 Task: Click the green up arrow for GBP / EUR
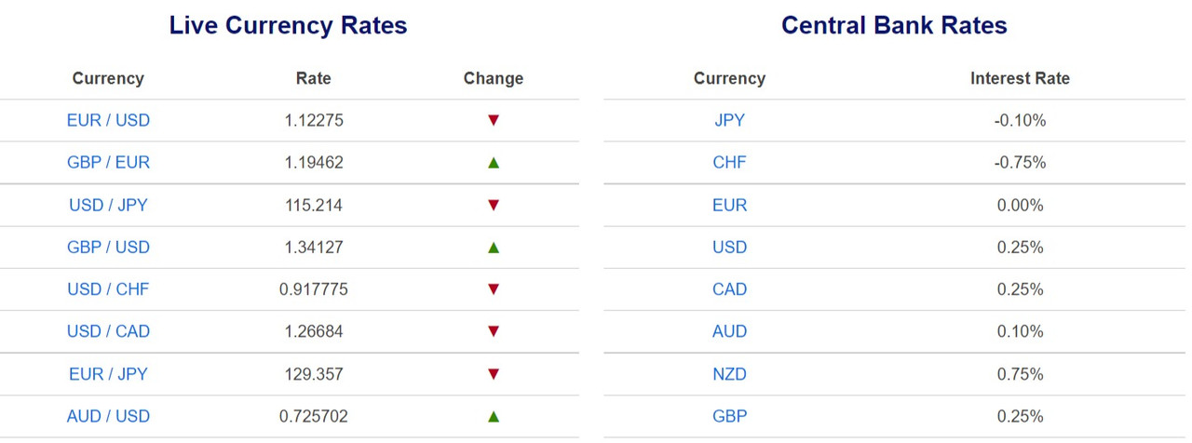[x=494, y=163]
